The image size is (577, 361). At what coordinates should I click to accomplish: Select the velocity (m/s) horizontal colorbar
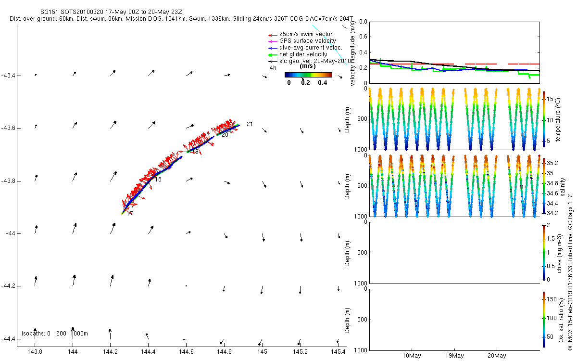pyautogui.click(x=308, y=75)
